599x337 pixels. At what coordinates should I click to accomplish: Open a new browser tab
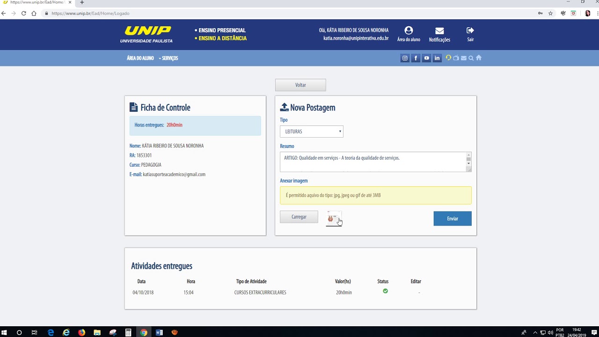point(82,2)
